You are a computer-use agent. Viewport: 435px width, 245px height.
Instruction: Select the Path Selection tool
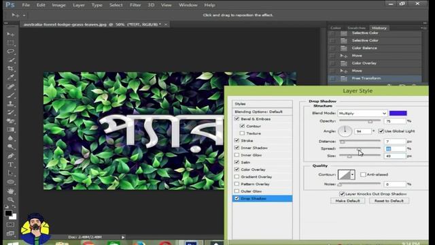point(11,174)
